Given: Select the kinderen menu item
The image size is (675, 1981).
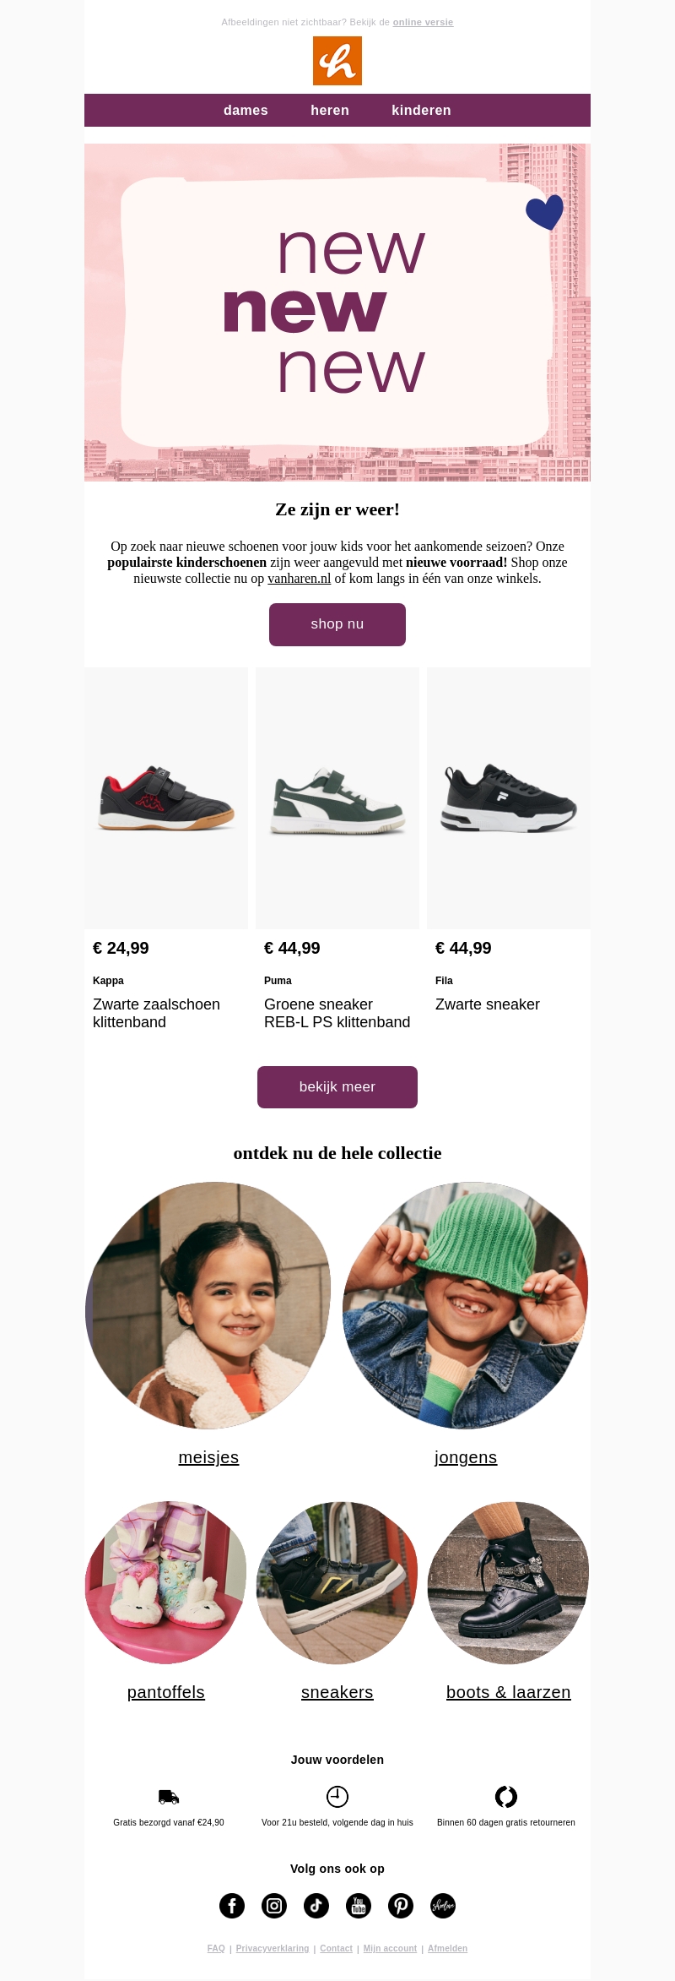Looking at the screenshot, I should (x=421, y=111).
